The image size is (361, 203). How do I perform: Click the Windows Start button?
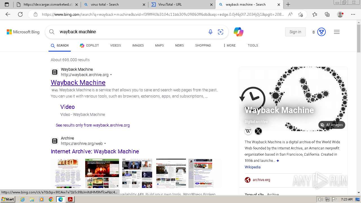(8, 199)
